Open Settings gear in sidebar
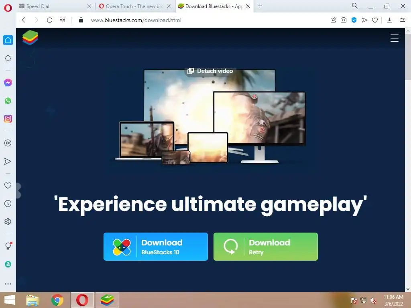 [x=8, y=221]
